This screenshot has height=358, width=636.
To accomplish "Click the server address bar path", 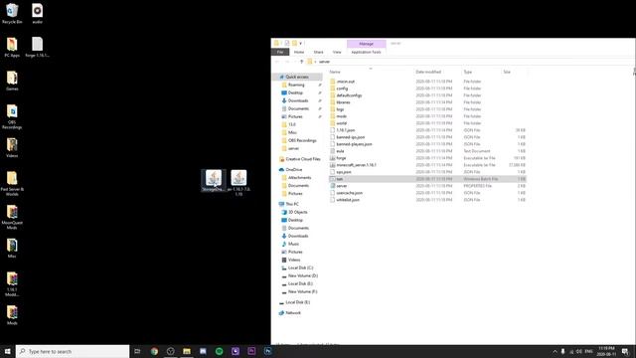I will tap(325, 62).
